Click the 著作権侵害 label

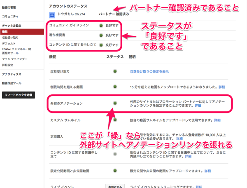click(57, 35)
